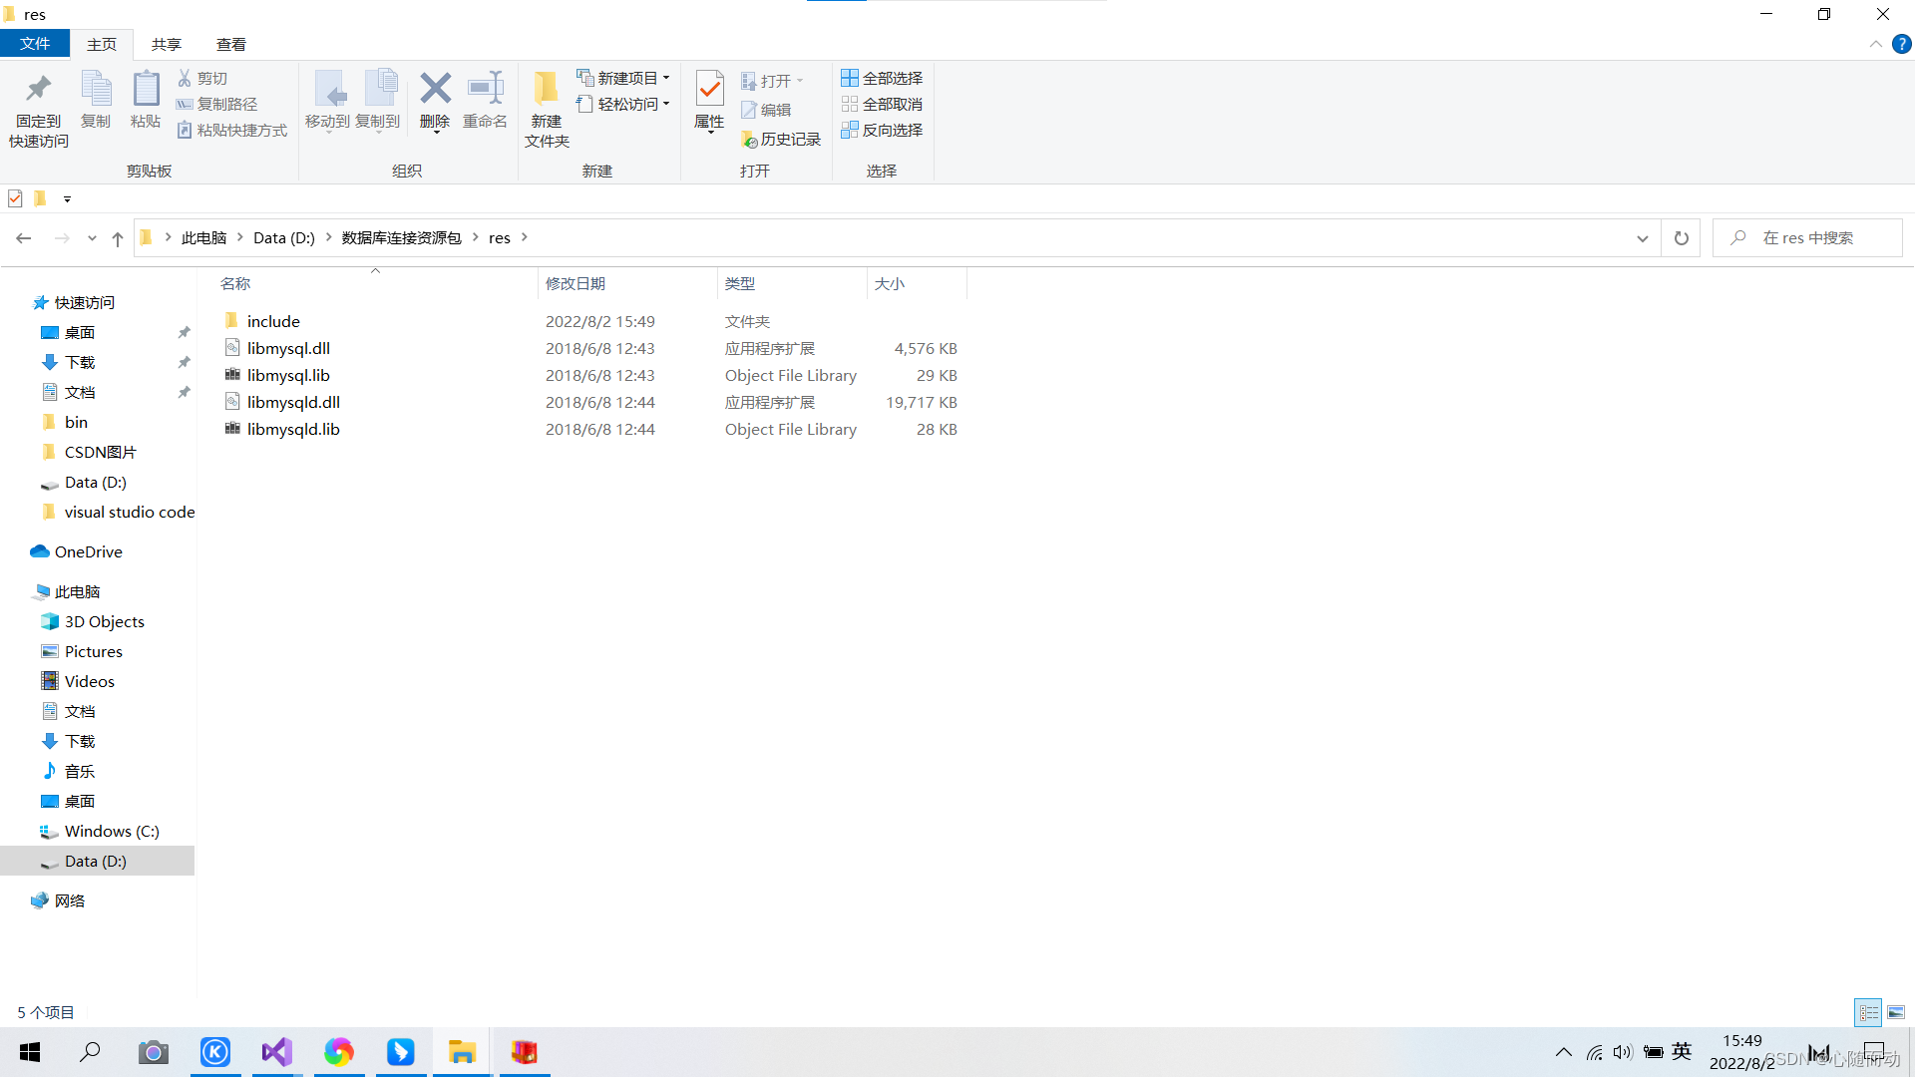Open the include folder
The image size is (1915, 1077).
274,320
